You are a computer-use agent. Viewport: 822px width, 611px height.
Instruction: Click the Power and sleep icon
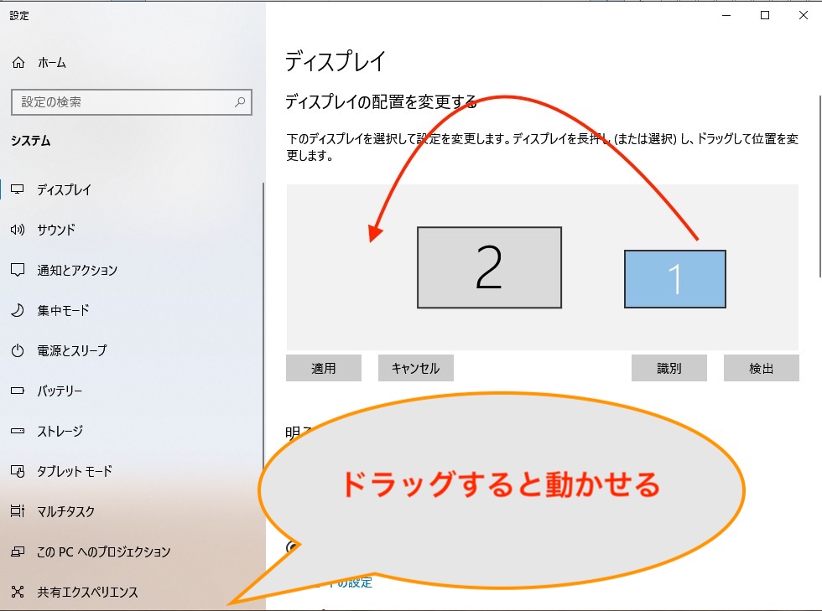click(18, 350)
